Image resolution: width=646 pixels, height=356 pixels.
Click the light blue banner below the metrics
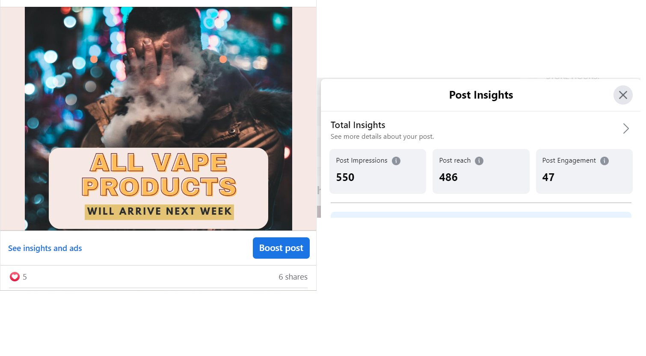[481, 215]
